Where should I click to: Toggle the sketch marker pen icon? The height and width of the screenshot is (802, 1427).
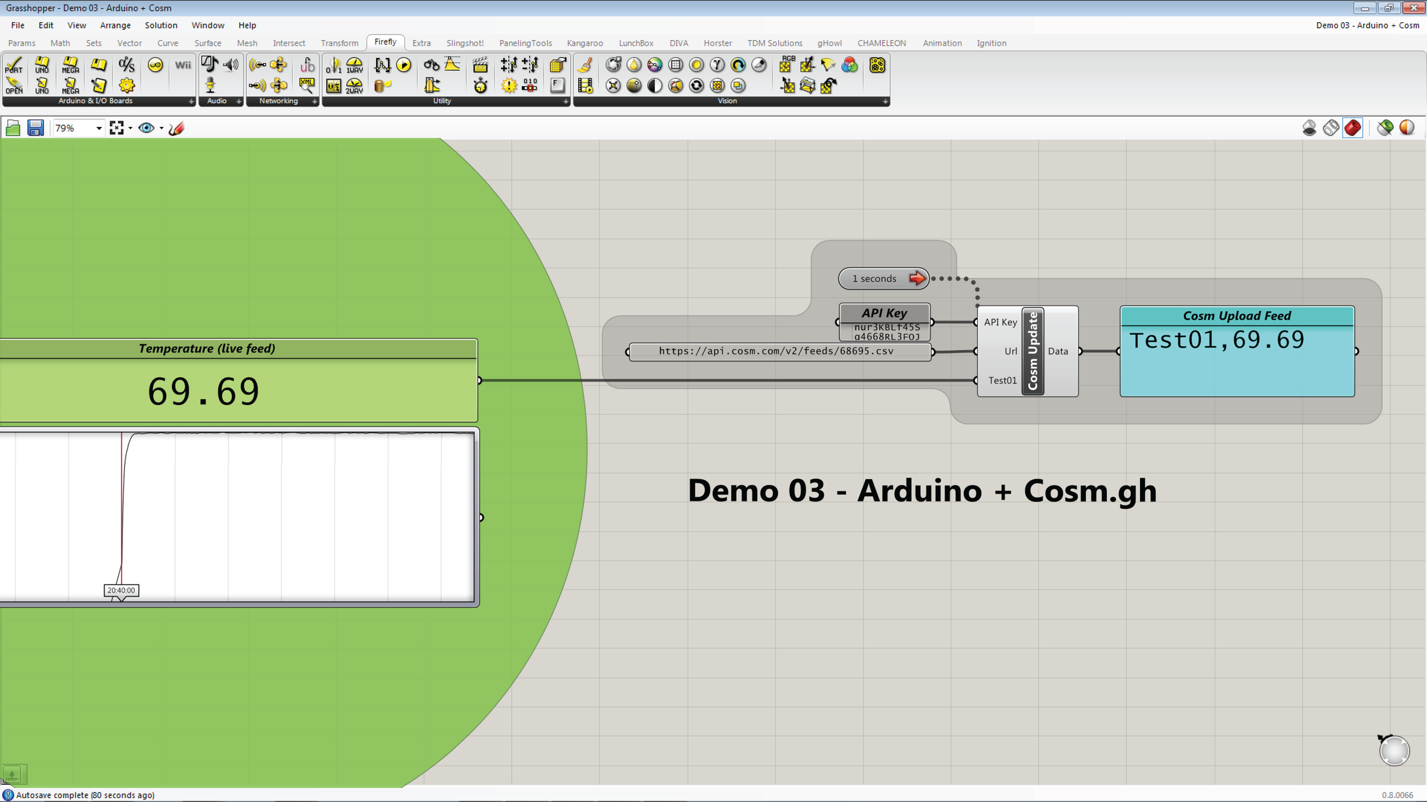coord(176,128)
